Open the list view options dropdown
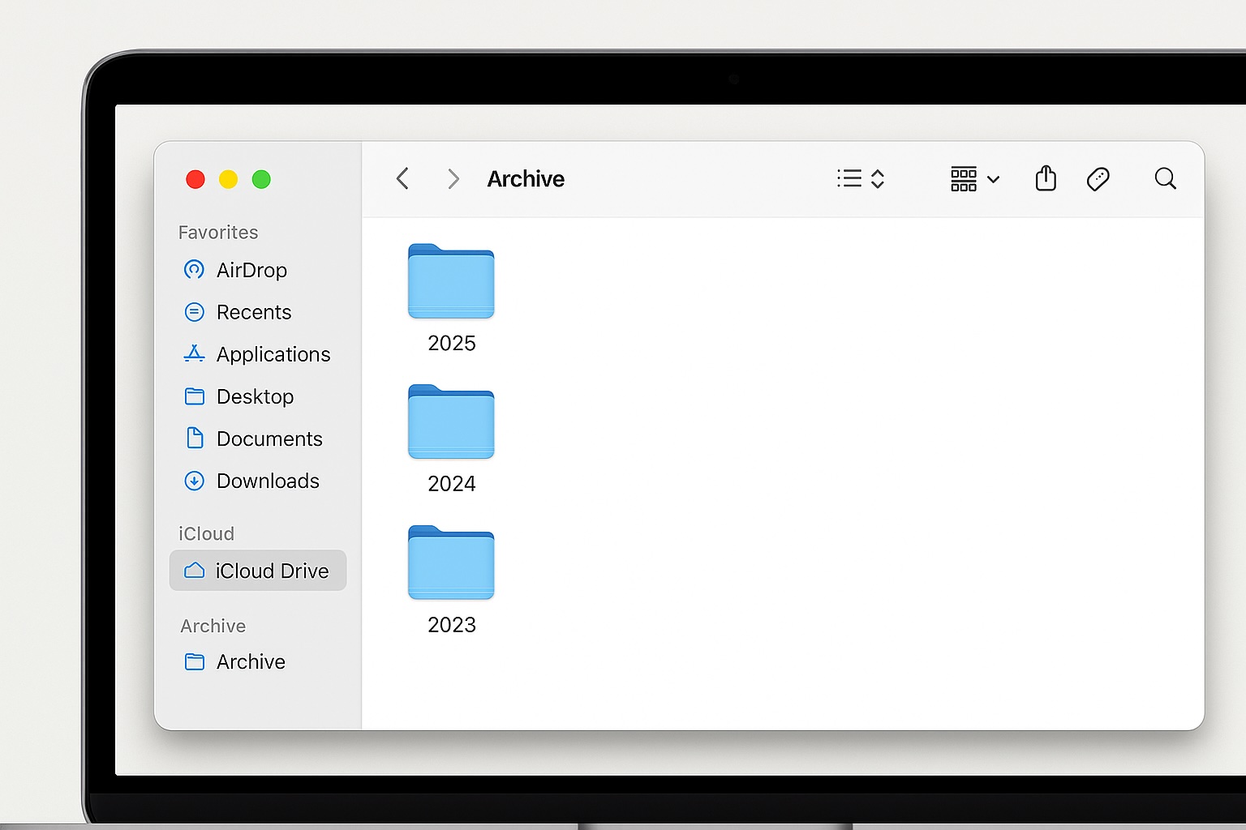Image resolution: width=1246 pixels, height=830 pixels. click(861, 178)
